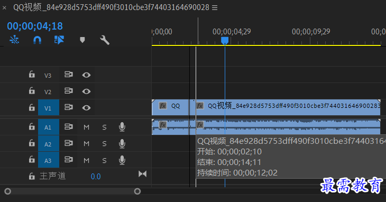Click fx badge on first A1 audio clip

pyautogui.click(x=163, y=125)
